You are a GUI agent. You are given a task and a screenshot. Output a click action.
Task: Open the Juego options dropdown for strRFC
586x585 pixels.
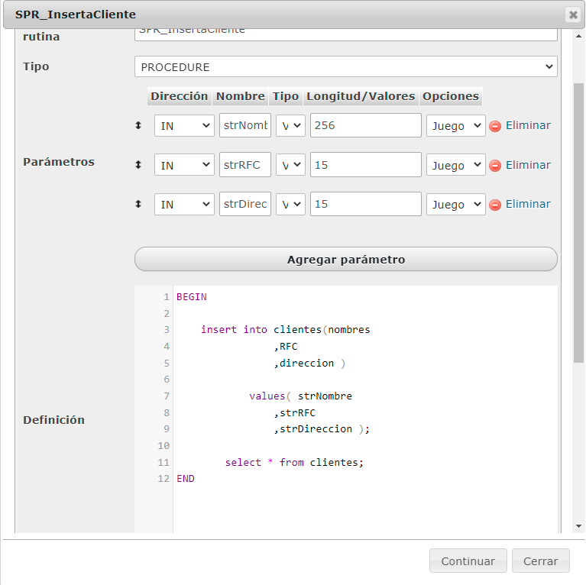pos(455,165)
